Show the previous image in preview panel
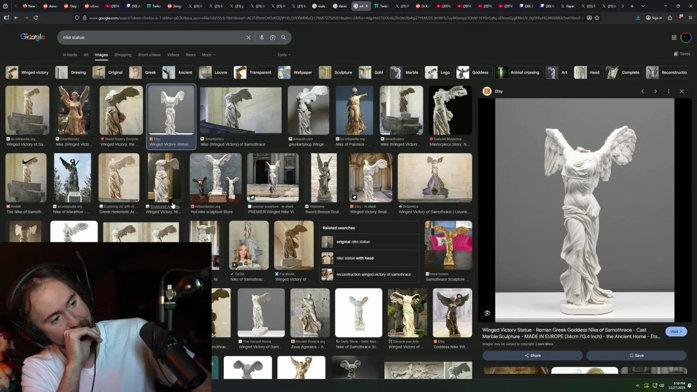 click(x=643, y=91)
